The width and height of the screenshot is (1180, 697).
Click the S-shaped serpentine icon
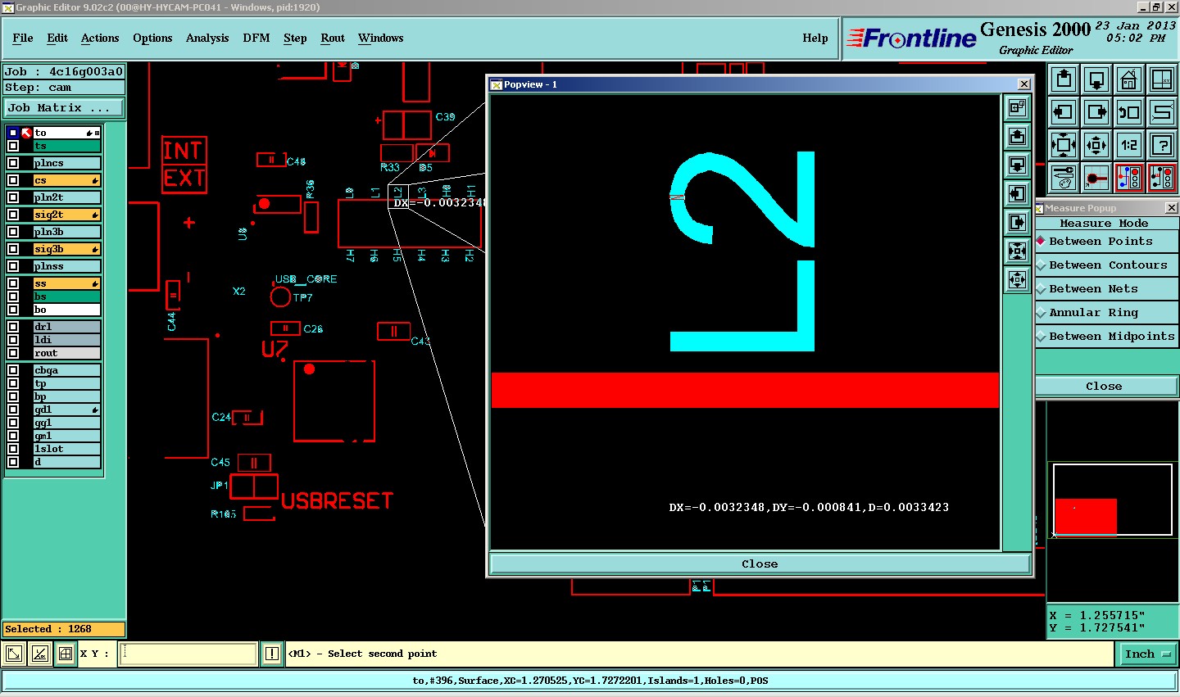(1162, 112)
